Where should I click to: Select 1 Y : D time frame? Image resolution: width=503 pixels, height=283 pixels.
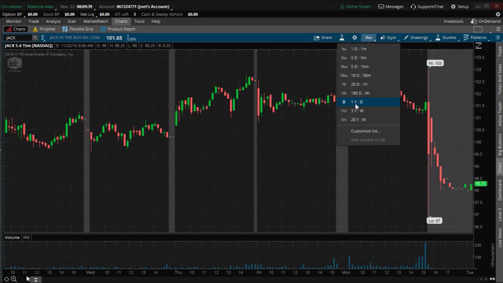coord(368,102)
